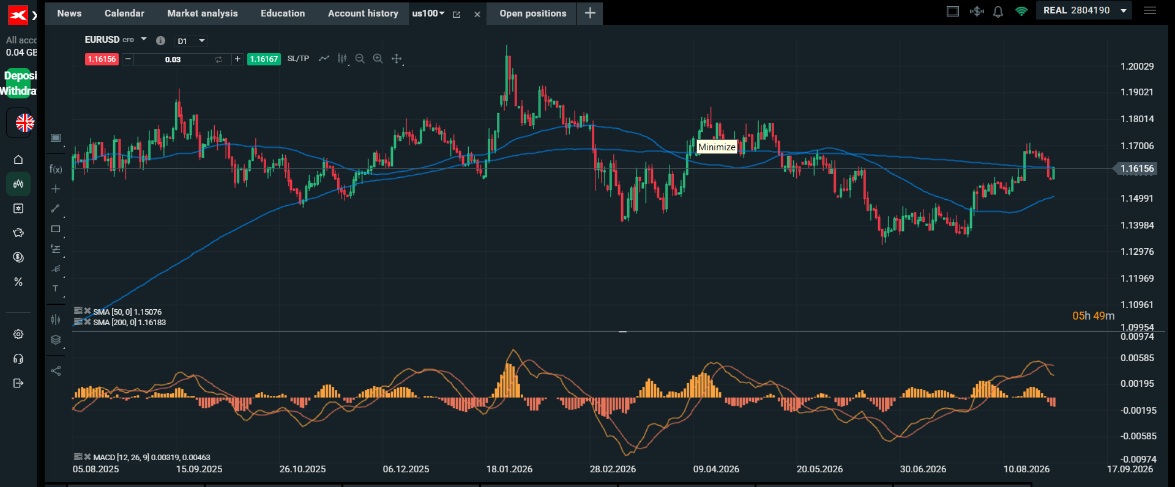
Task: Zoom out of the chart
Action: [360, 59]
